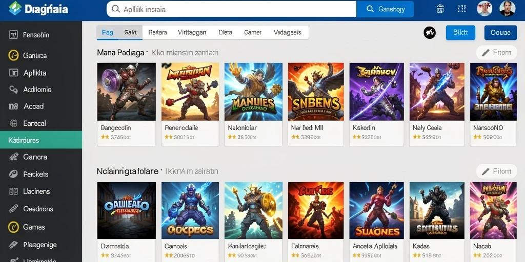Click the Nar Bed Mll title text

tap(308, 127)
